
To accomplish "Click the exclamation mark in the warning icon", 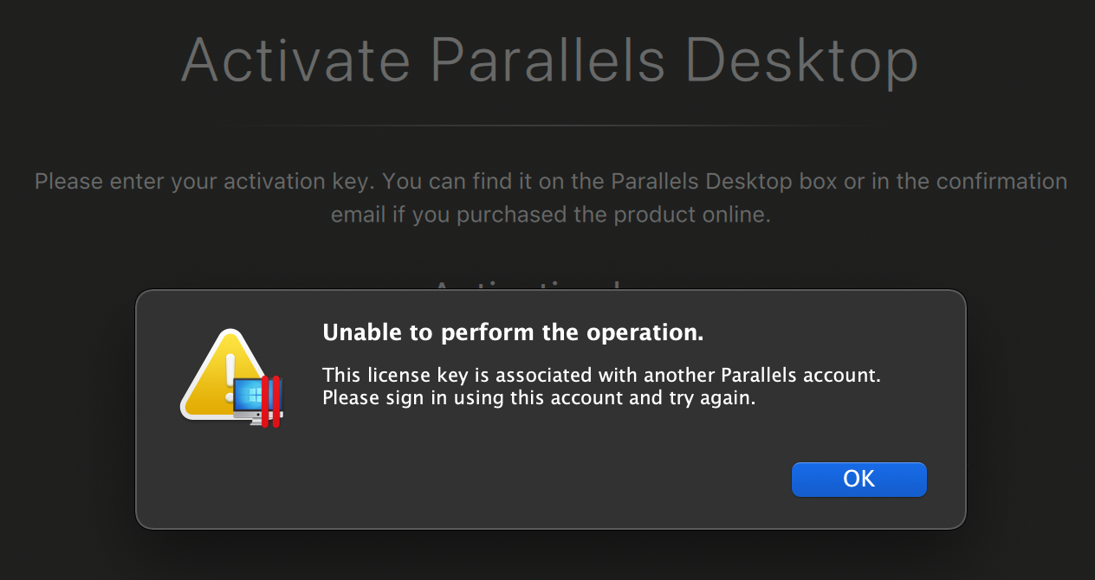I will [x=229, y=371].
